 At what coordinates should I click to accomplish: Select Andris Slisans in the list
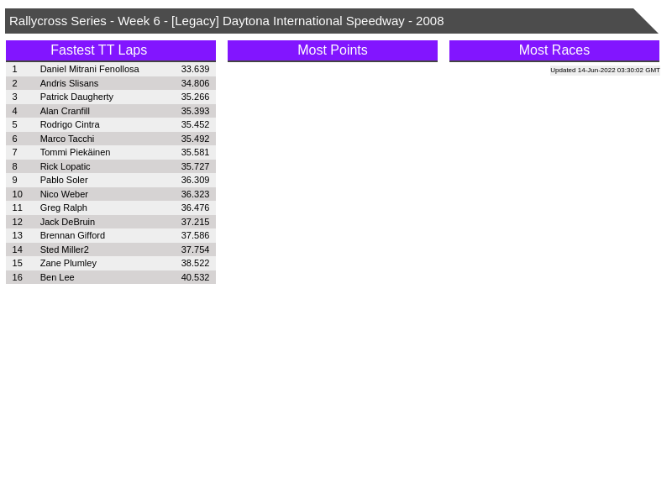coord(69,83)
